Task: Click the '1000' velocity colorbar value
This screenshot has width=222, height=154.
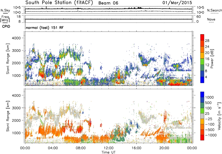Action: 210,97
